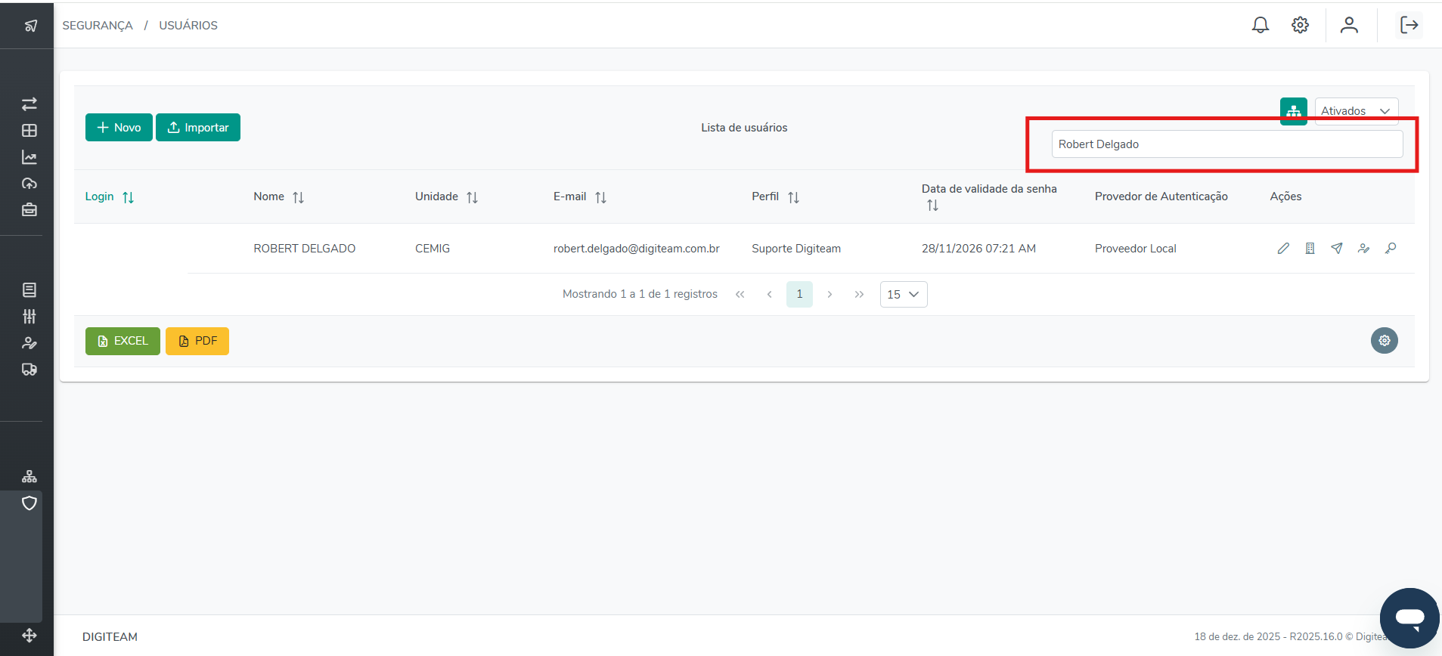Open the user profile icon in header
Image resolution: width=1442 pixels, height=656 pixels.
(x=1349, y=25)
